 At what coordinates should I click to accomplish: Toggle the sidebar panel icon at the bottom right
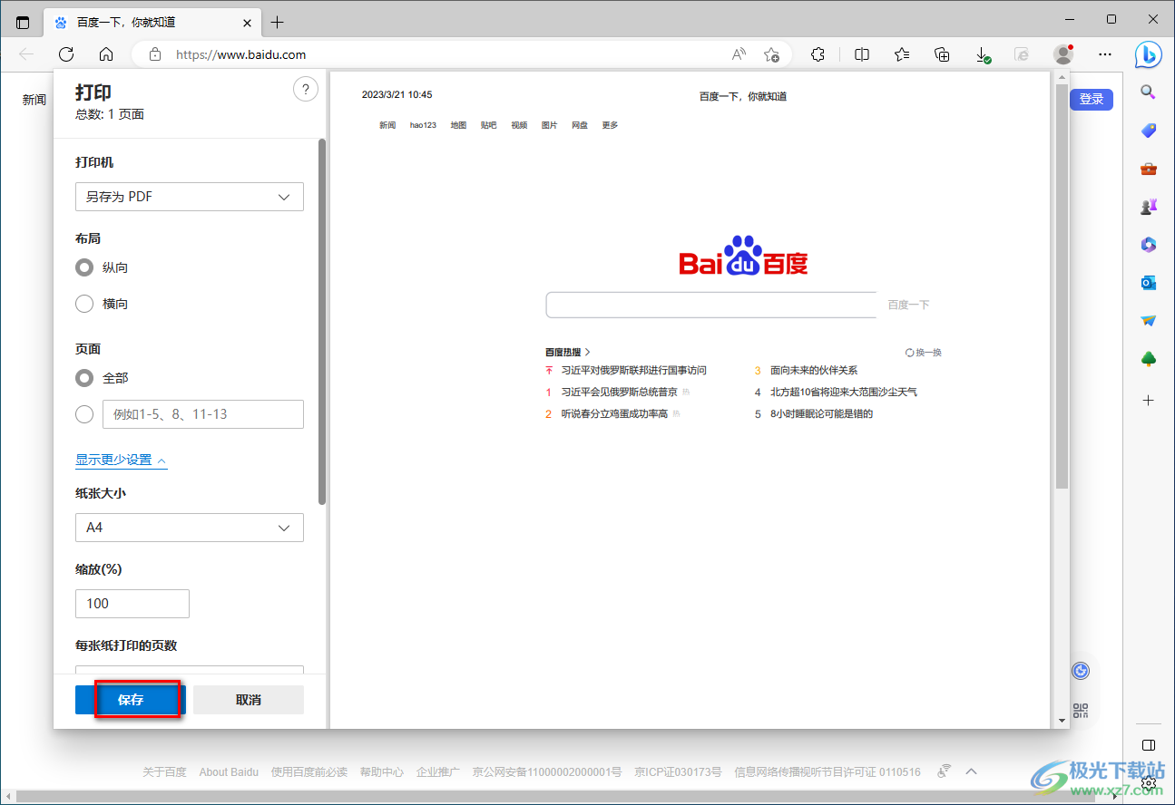[1148, 745]
